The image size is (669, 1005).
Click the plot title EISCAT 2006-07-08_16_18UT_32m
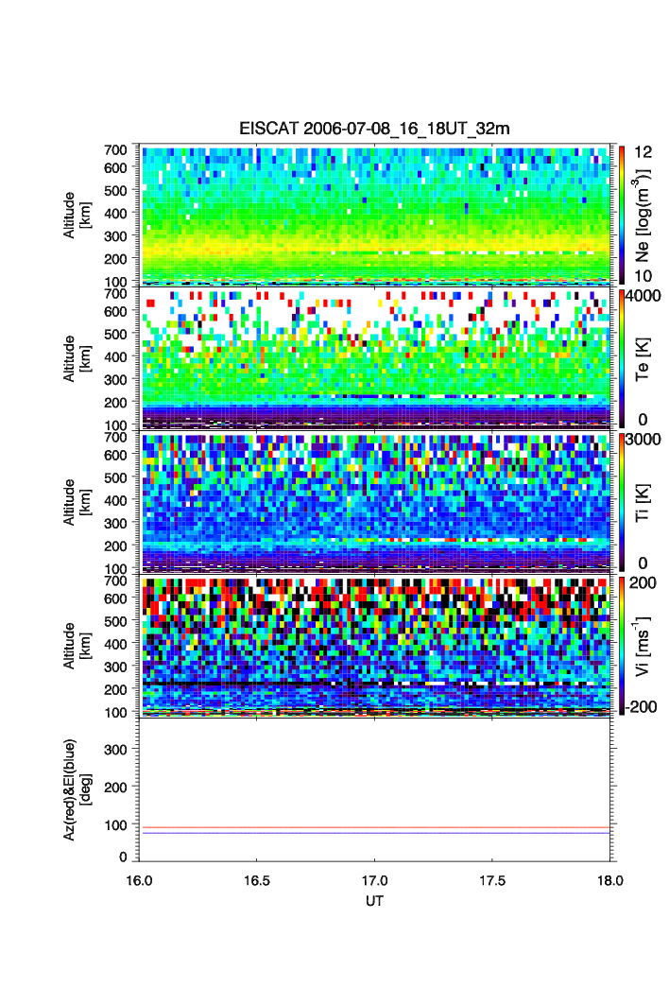pyautogui.click(x=374, y=129)
